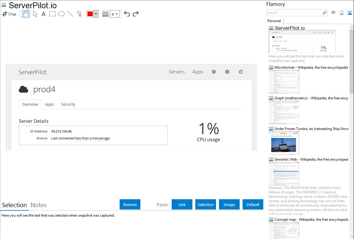
Task: Click the snapshot list scrollbar thumb
Action: point(352,61)
